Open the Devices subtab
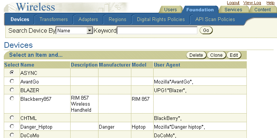This screenshot has height=138, width=277. [20, 19]
